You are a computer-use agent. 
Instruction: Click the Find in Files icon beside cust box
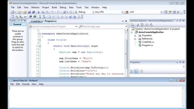(127, 12)
